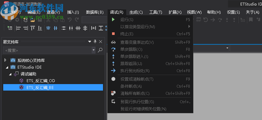Expand the 系统核心支持库 tree node
262x120 pixels.
[6, 60]
